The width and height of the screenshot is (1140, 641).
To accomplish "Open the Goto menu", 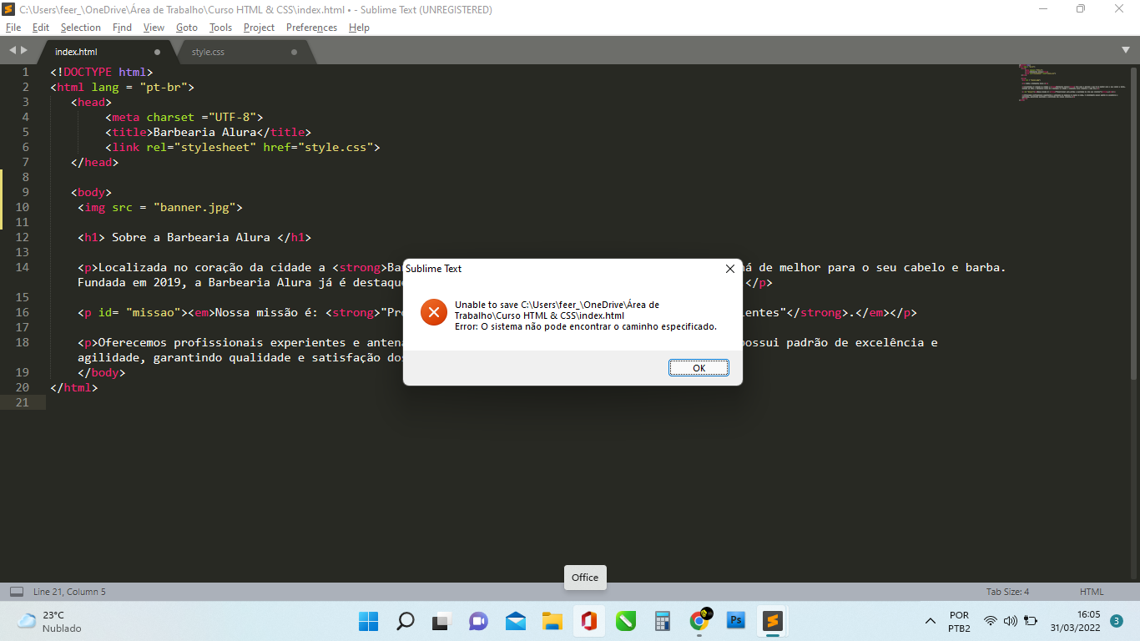I will pos(187,28).
